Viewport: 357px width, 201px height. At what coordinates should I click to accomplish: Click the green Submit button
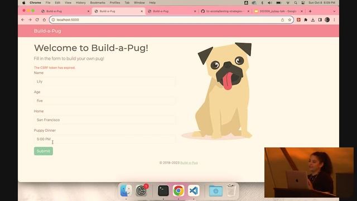44,151
